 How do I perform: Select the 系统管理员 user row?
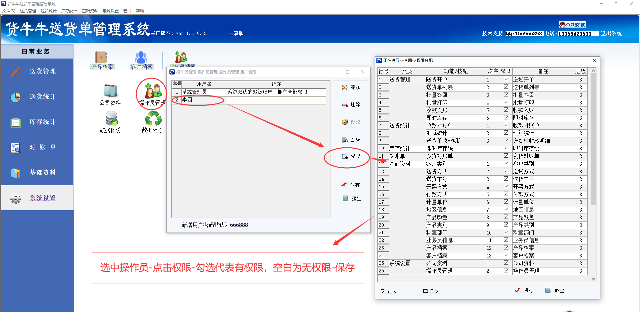249,92
